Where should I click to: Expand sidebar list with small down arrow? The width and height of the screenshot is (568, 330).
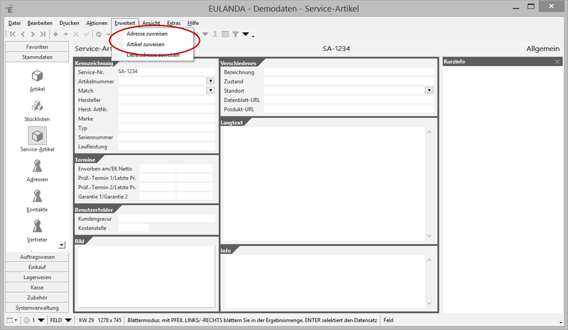pos(61,245)
